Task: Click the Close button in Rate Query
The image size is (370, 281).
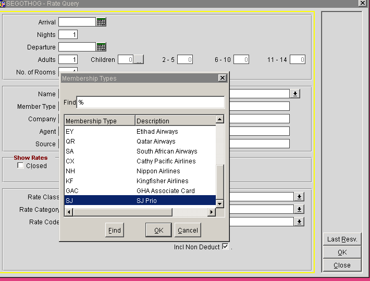Action: (x=342, y=265)
